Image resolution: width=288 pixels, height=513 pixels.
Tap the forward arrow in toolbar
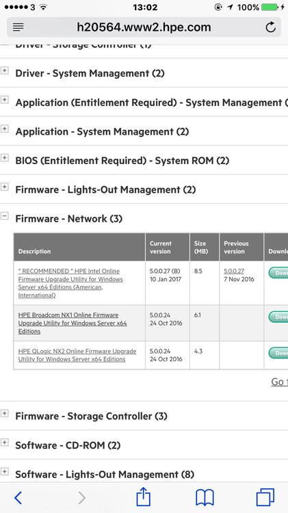(81, 498)
